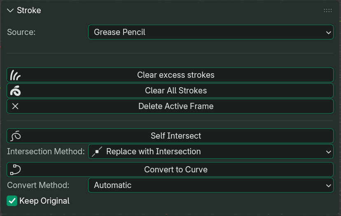Click the Convert to Curve icon

[x=15, y=170]
